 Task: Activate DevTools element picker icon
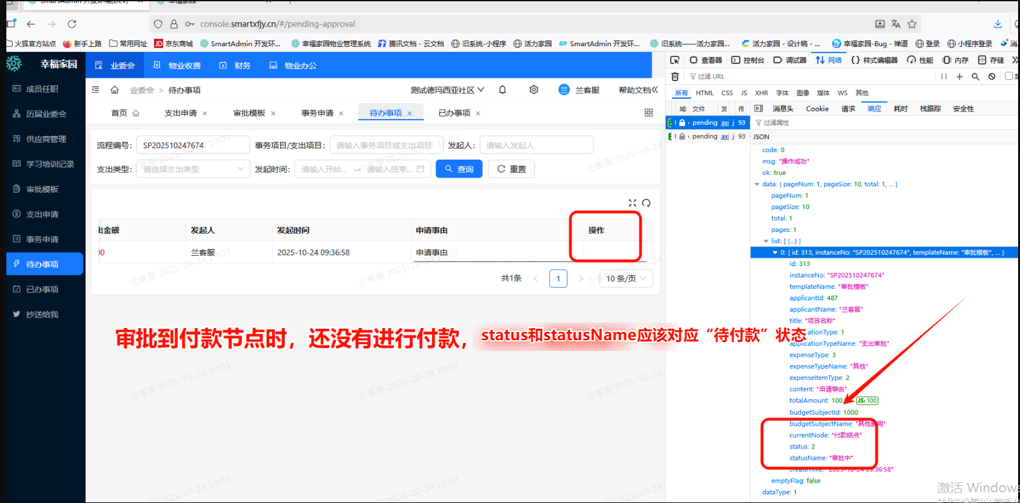675,60
